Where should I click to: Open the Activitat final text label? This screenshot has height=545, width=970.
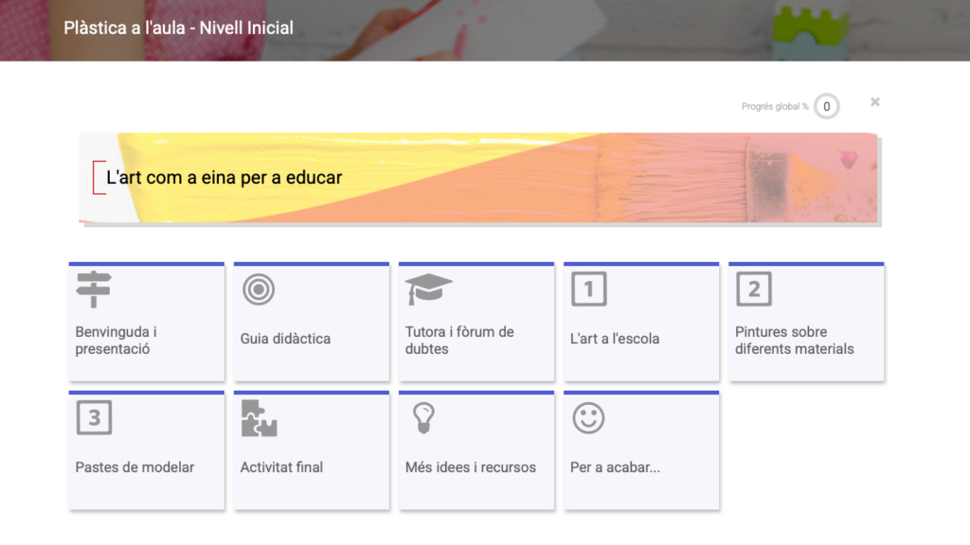(x=281, y=467)
